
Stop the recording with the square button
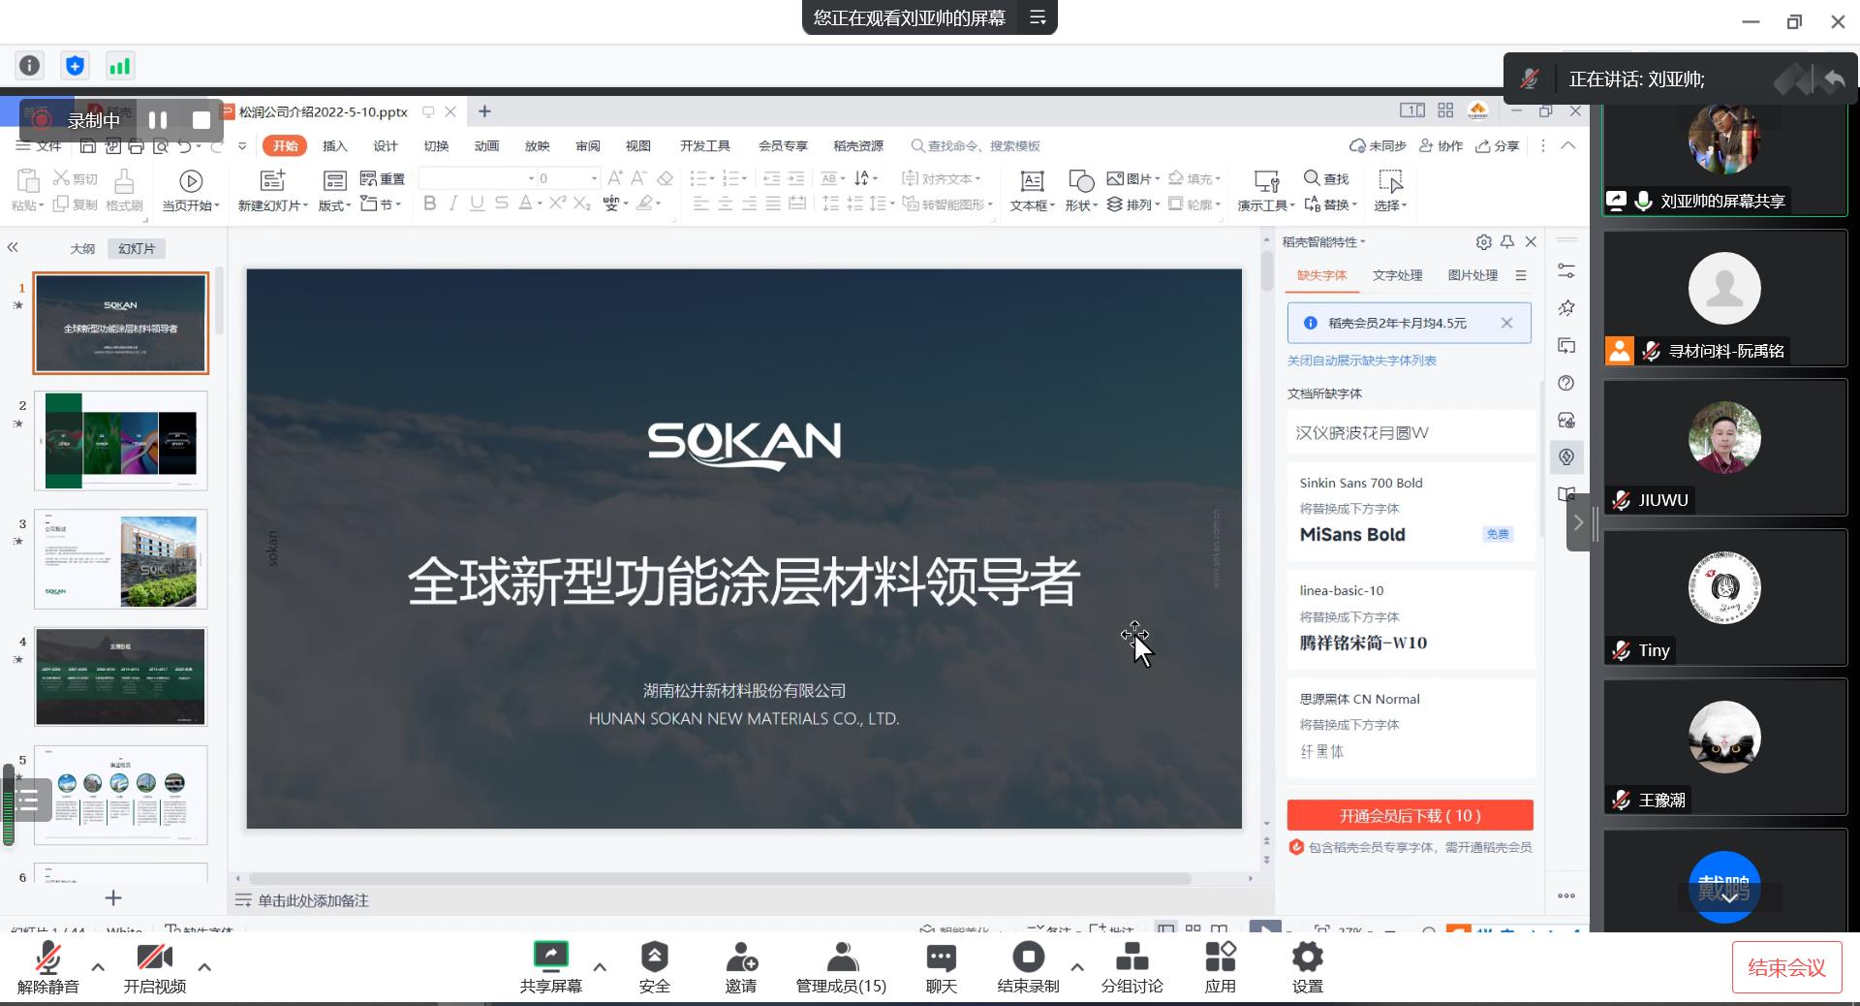coord(201,120)
